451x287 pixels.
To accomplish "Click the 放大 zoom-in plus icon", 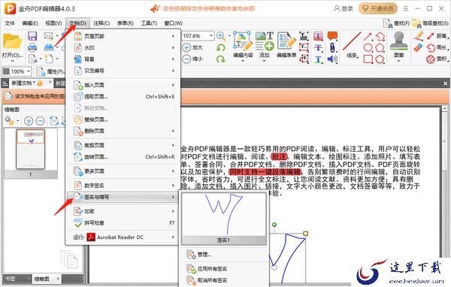I will point(186,47).
